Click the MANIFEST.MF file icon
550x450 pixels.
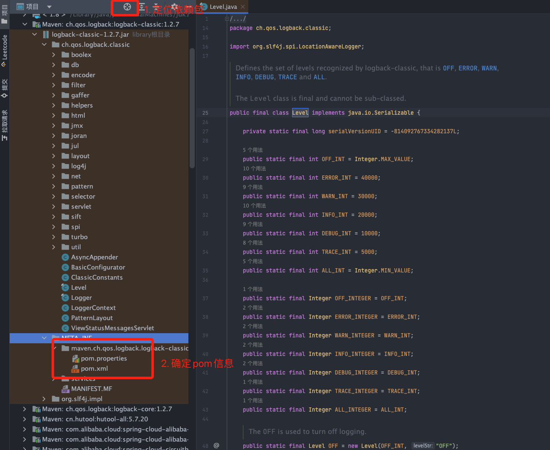tap(65, 389)
